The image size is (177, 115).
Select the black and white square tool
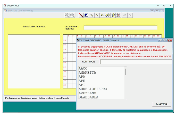coord(87,16)
